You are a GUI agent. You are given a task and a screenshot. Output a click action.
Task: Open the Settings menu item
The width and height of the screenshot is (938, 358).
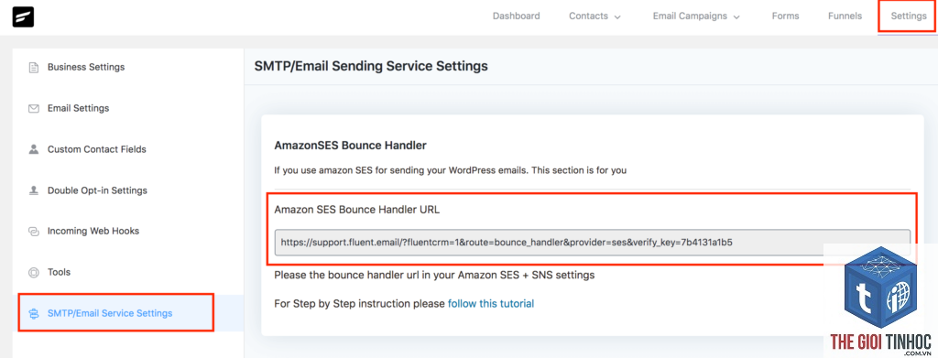point(908,16)
